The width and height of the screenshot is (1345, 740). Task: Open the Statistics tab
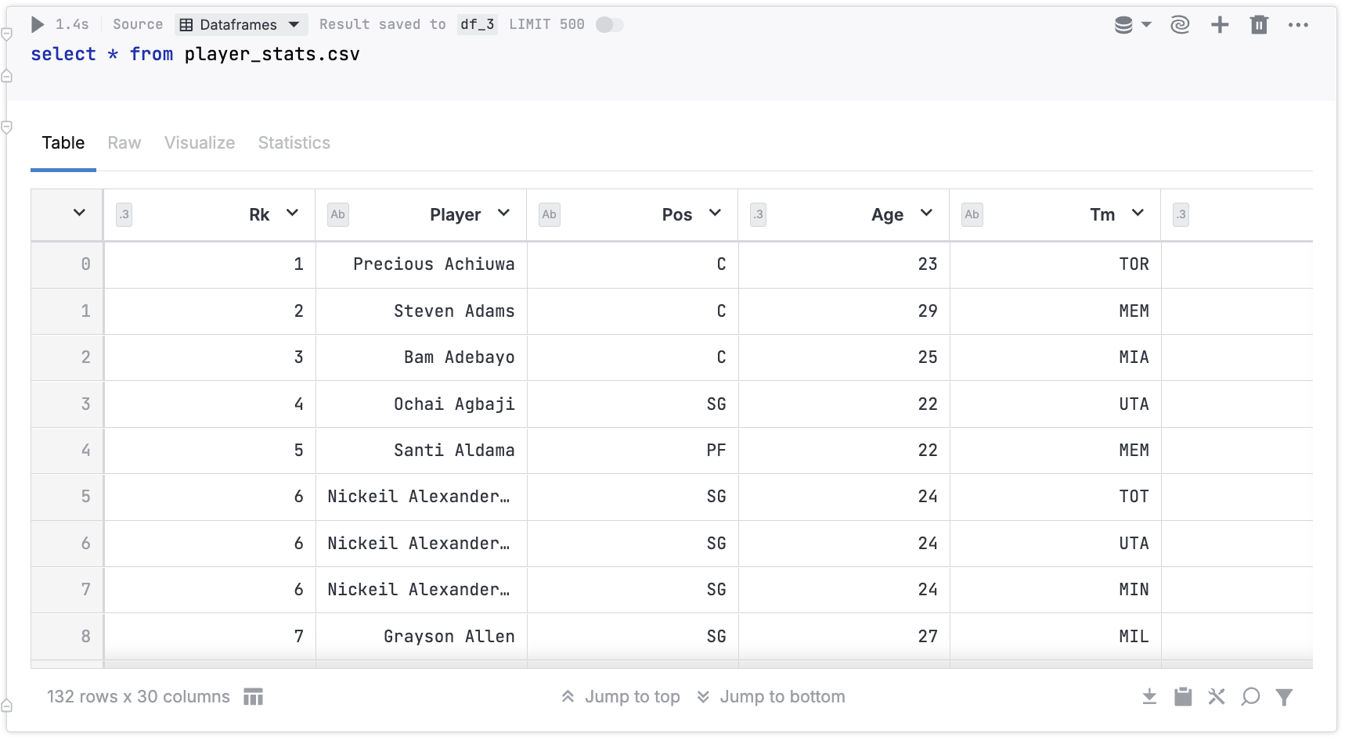(x=294, y=142)
